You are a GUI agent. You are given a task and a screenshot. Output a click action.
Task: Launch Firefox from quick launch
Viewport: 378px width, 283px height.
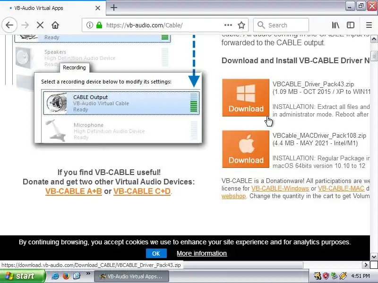click(66, 276)
